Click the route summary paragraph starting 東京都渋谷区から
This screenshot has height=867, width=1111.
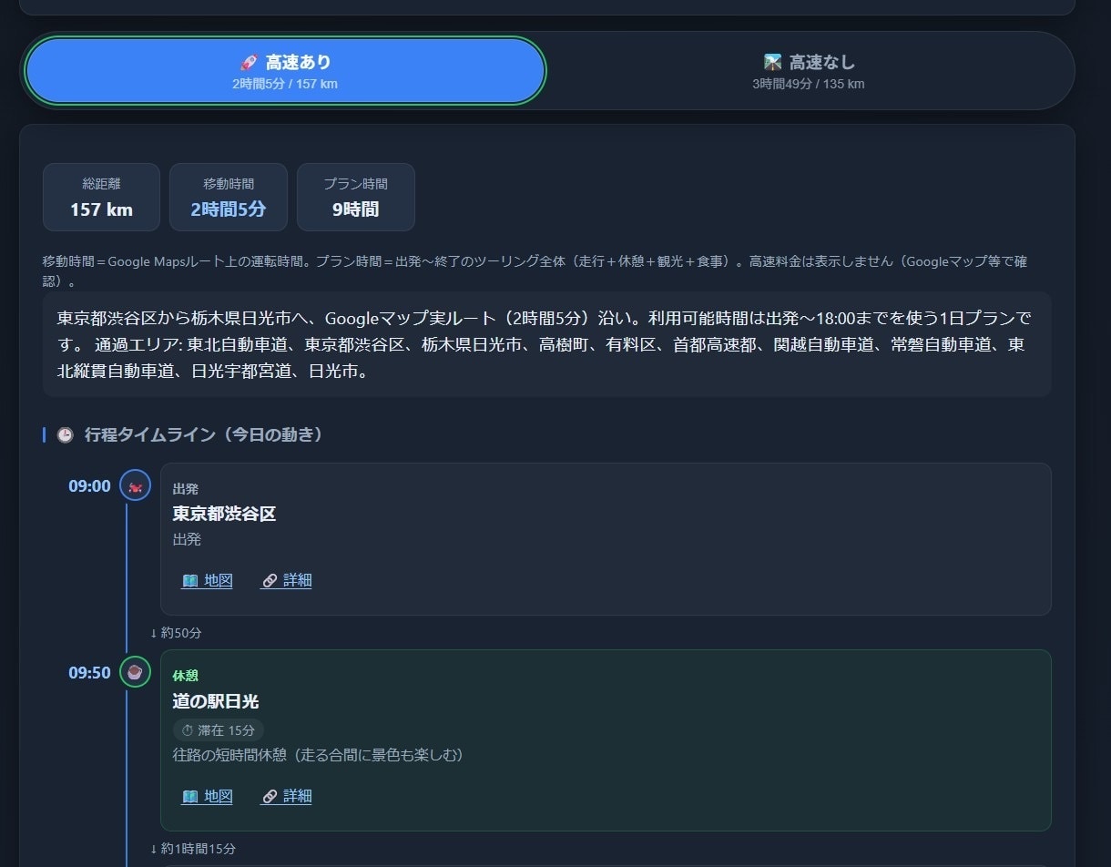pyautogui.click(x=546, y=344)
